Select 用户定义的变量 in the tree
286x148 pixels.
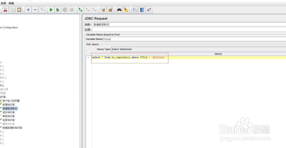coord(11,101)
